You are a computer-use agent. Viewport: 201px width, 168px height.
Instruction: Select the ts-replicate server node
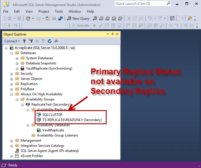pyautogui.click(x=45, y=48)
